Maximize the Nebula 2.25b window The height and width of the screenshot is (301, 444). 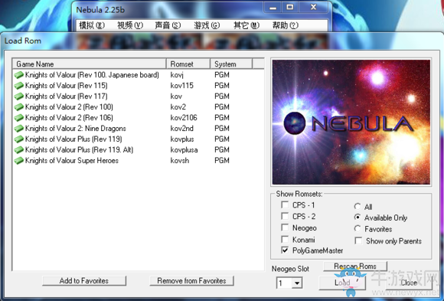(x=290, y=8)
